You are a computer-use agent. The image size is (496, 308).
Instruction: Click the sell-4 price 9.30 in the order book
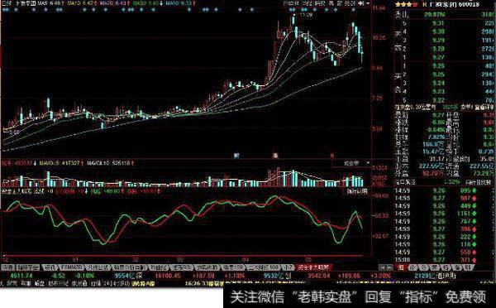(438, 31)
